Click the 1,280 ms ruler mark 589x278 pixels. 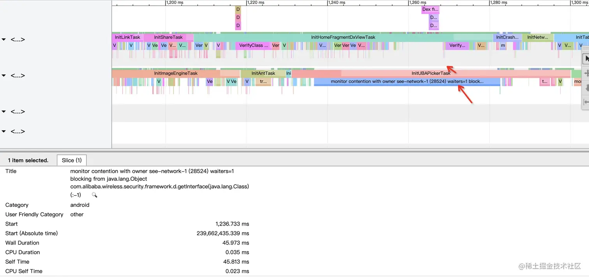coord(499,2)
